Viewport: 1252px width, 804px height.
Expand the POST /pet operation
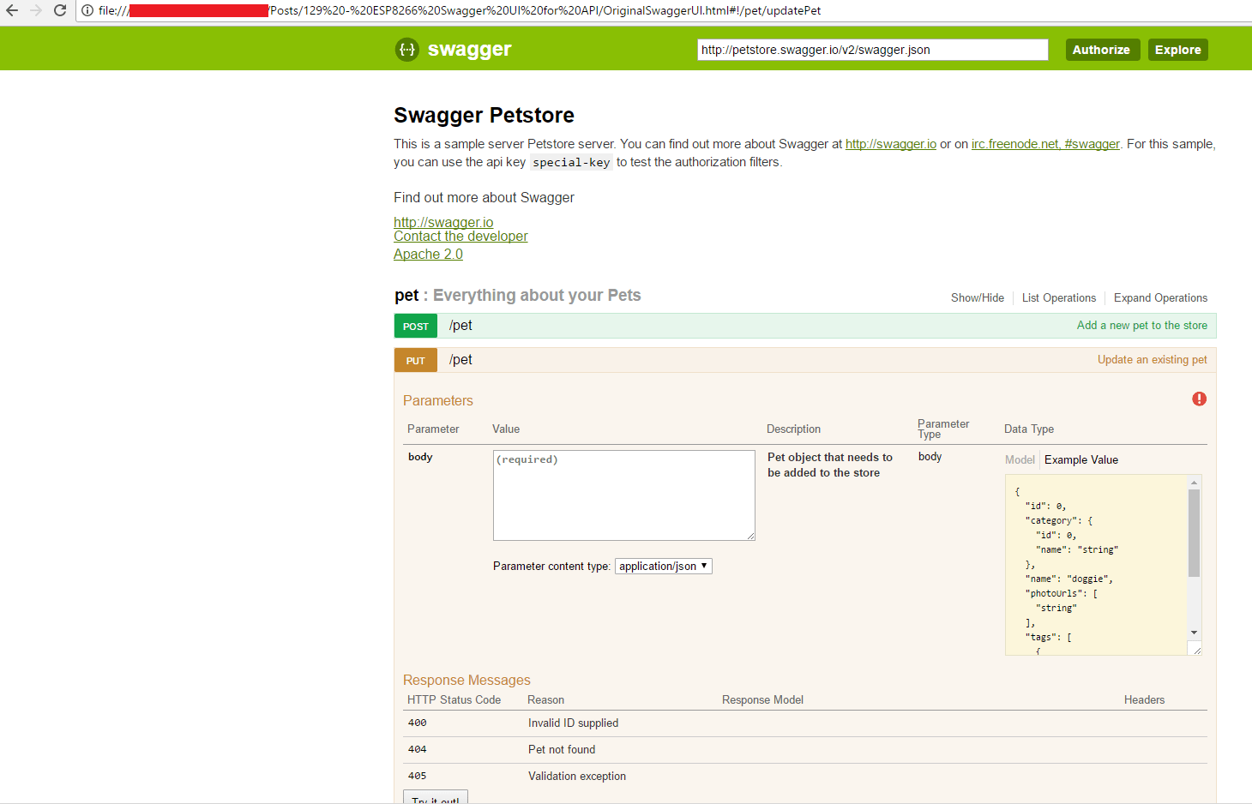coord(460,326)
